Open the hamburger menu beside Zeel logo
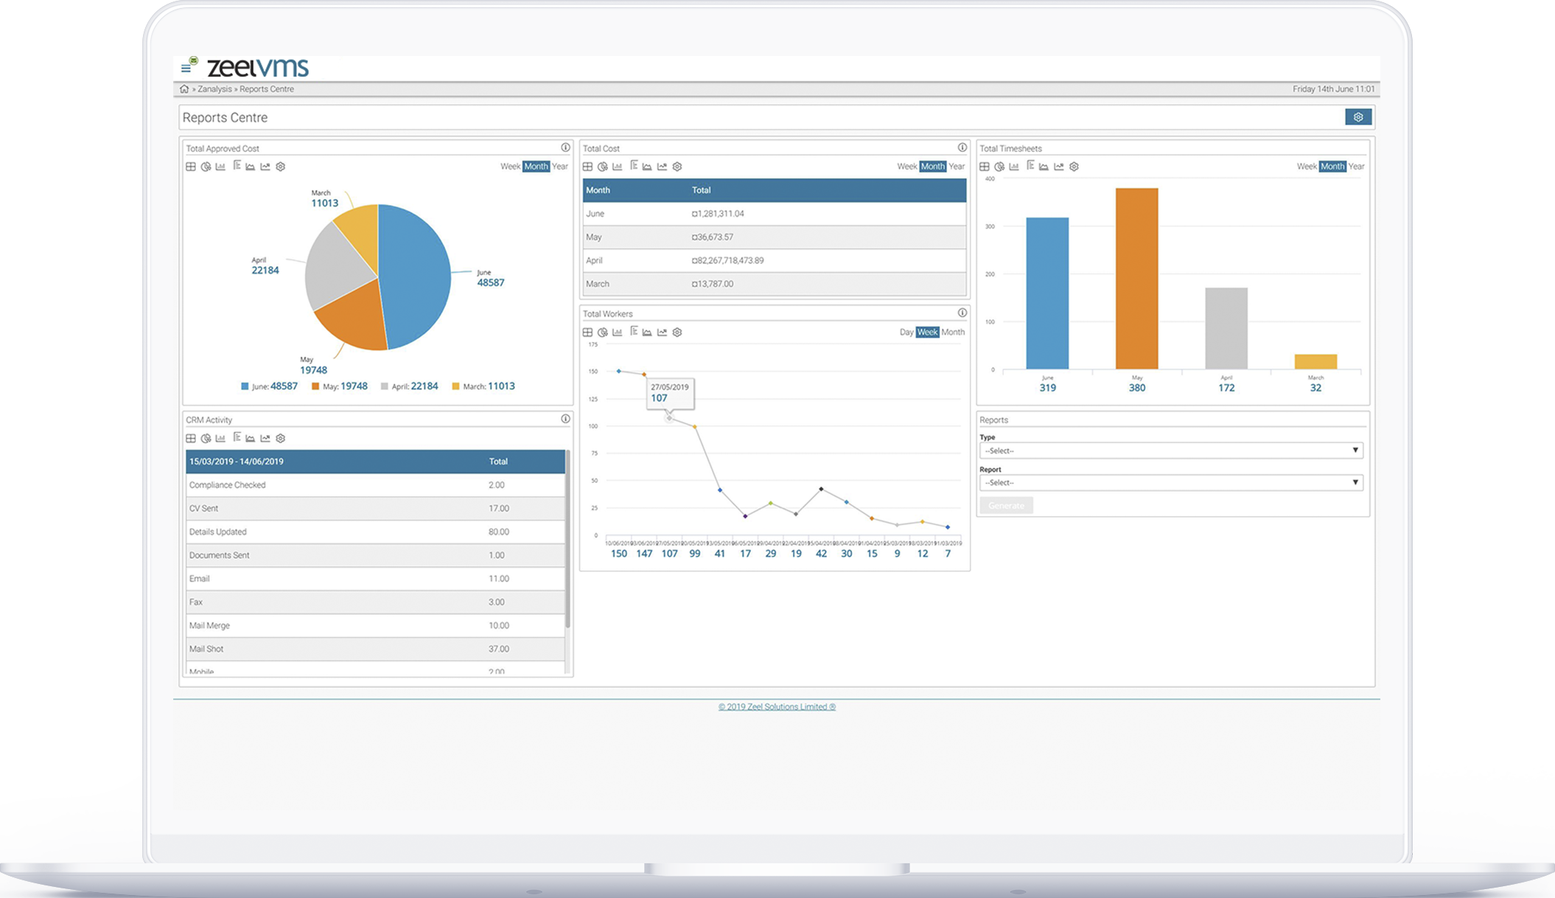 tap(185, 69)
